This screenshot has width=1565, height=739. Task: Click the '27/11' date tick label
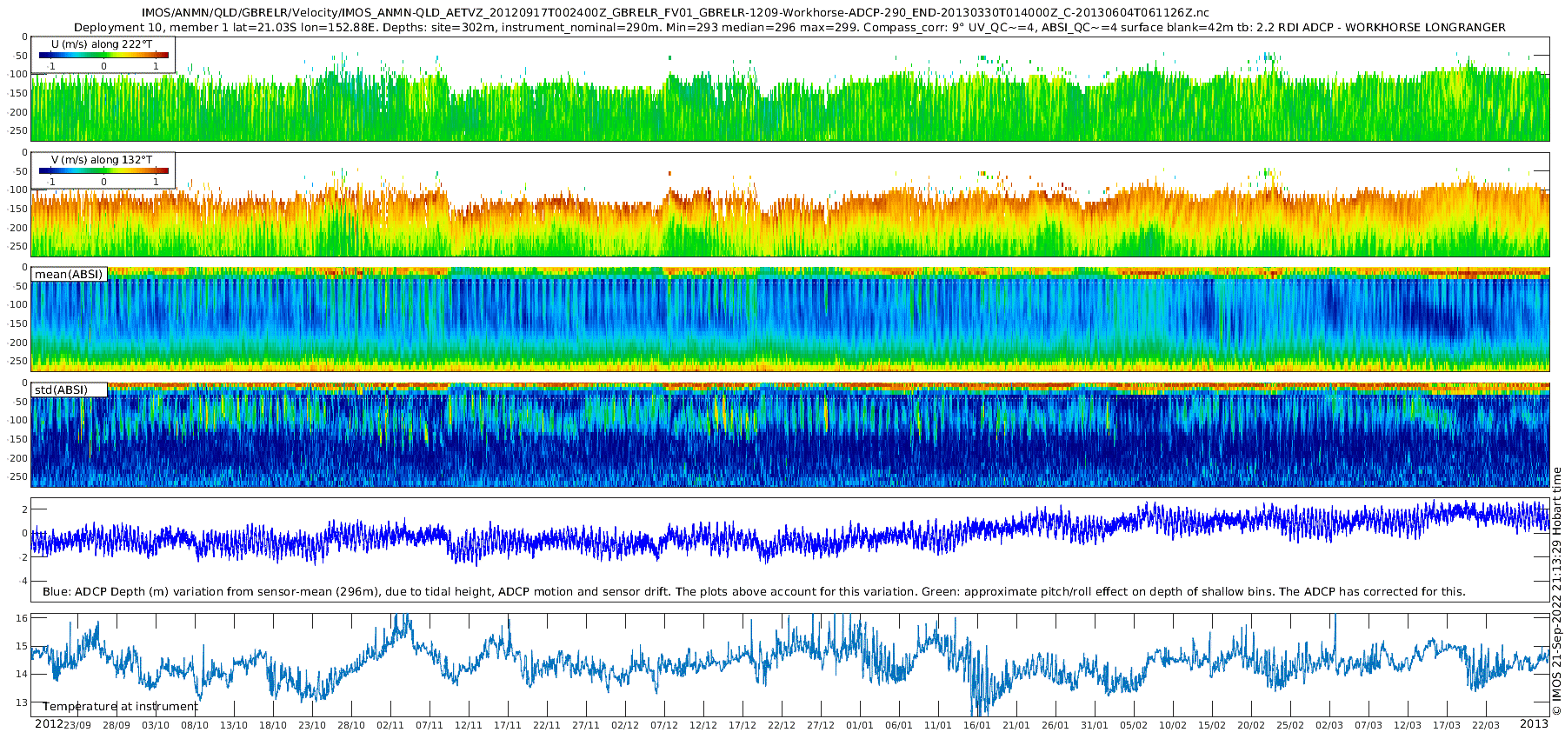[x=586, y=725]
